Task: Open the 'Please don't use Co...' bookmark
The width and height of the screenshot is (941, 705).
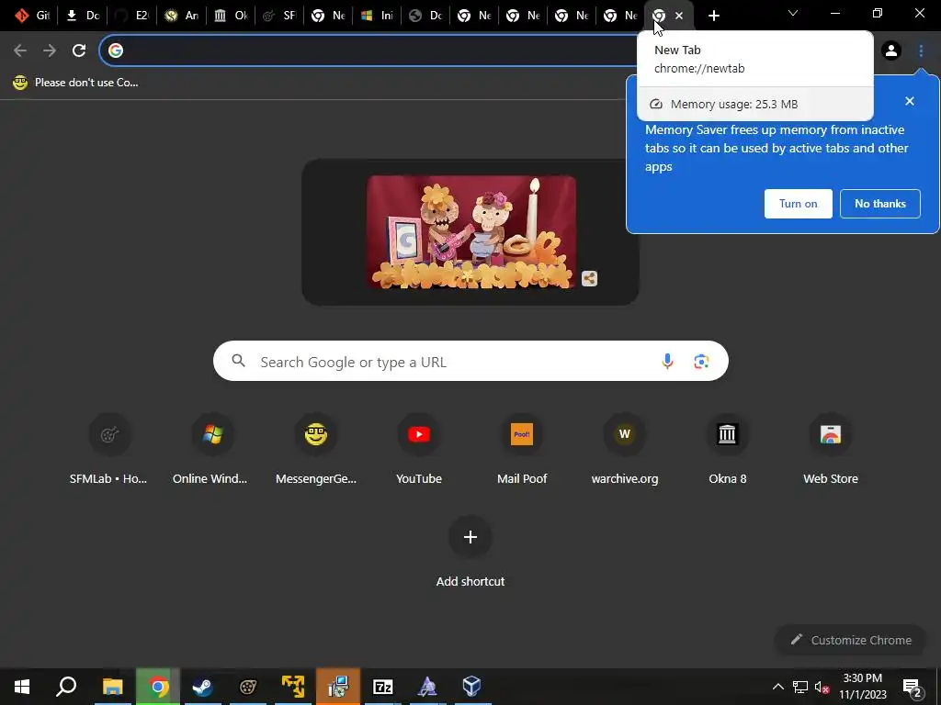Action: [75, 83]
